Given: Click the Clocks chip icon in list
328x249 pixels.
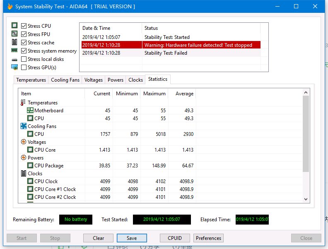Looking at the screenshot, I should point(24,173).
